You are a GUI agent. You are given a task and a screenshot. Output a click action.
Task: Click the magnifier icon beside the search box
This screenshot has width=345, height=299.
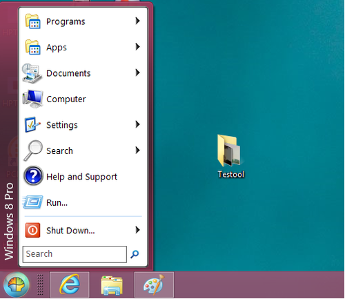135,254
